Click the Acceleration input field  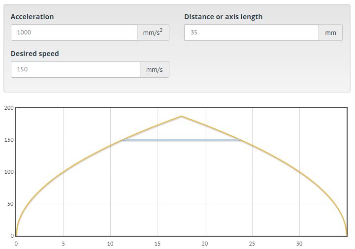pyautogui.click(x=74, y=32)
